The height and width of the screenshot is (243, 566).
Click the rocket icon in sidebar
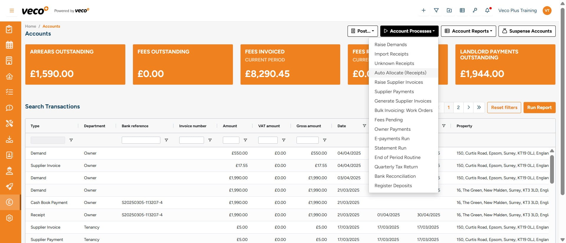pos(9,187)
